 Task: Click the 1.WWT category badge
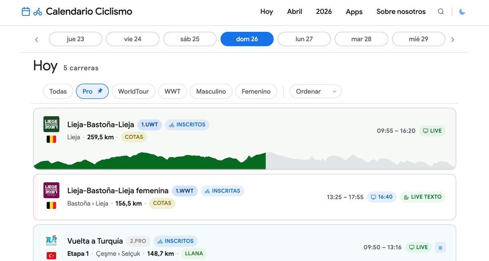click(185, 191)
